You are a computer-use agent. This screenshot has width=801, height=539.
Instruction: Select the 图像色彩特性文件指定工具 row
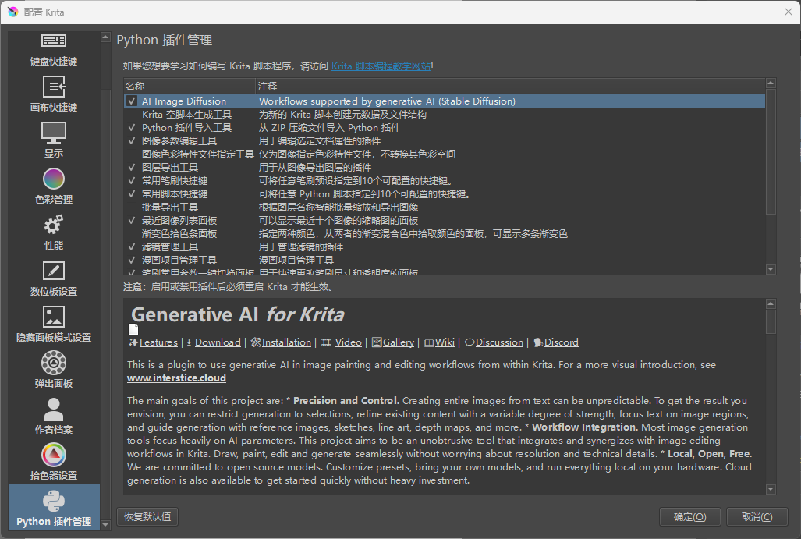445,154
